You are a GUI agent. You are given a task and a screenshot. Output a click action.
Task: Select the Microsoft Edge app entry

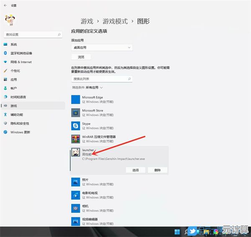coord(119,99)
